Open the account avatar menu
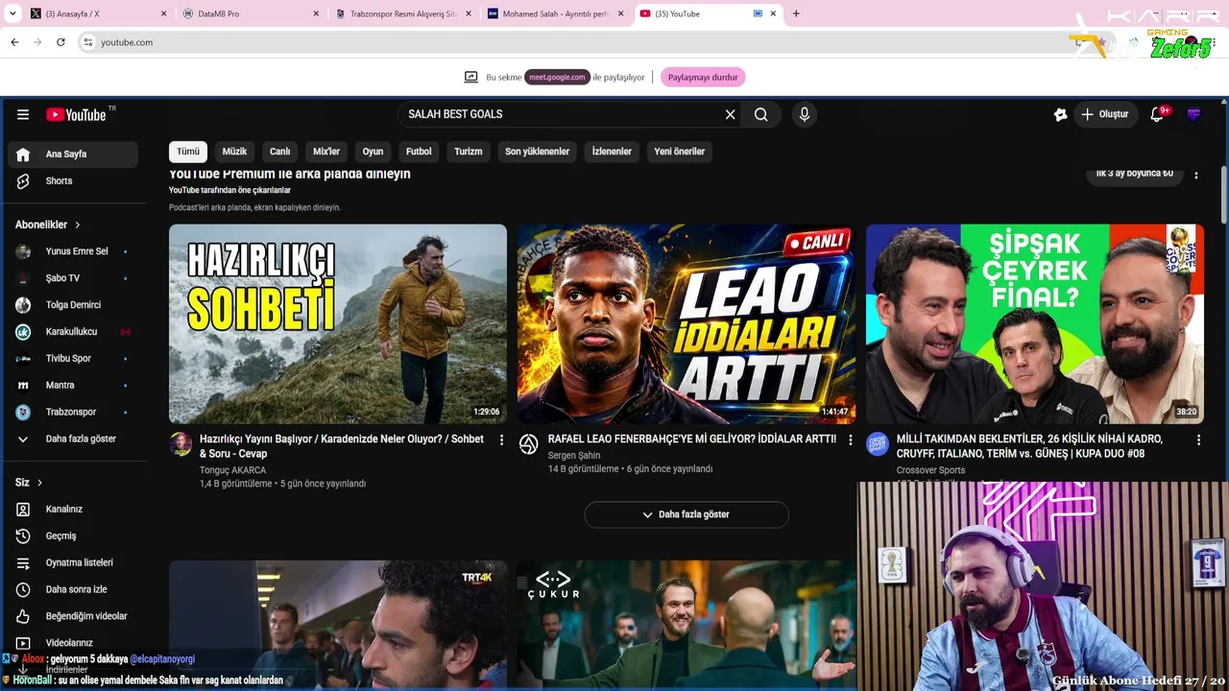The image size is (1229, 691). [x=1193, y=114]
